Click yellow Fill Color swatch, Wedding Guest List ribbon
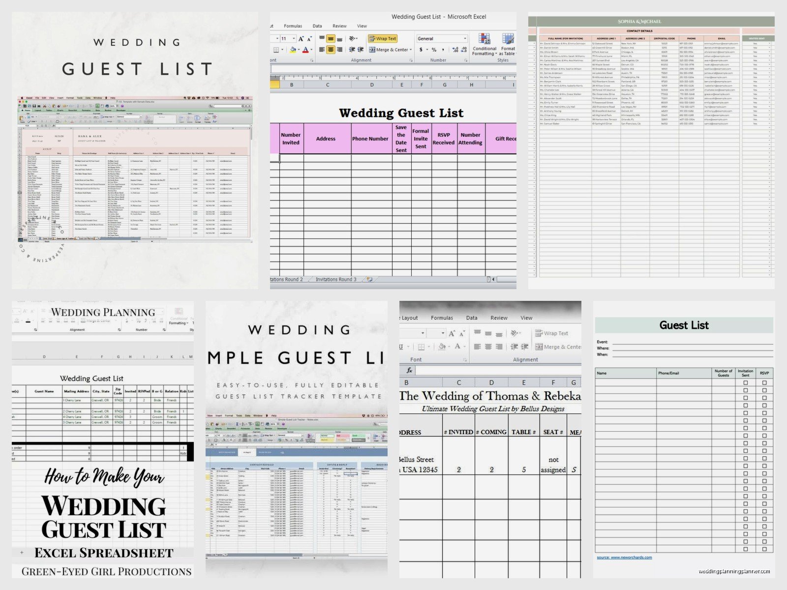The image size is (787, 590). point(293,50)
